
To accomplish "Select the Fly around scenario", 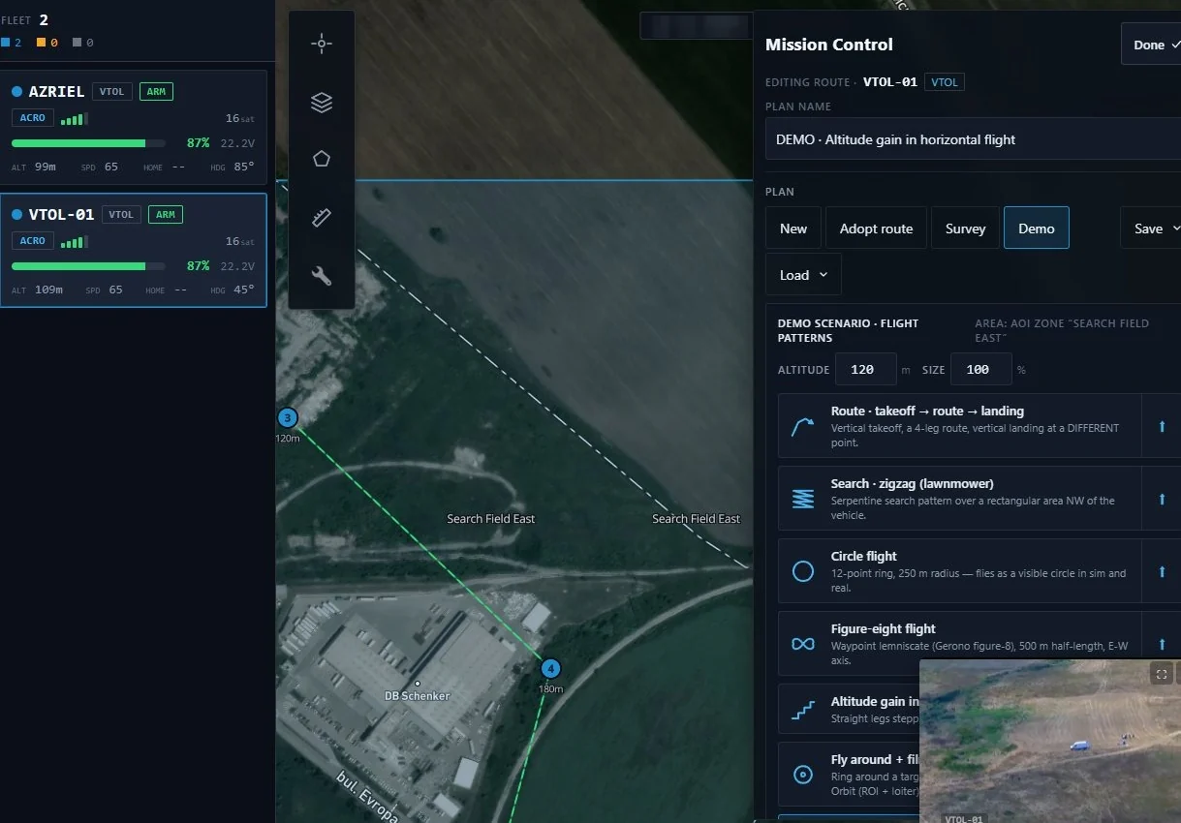I will click(x=849, y=775).
